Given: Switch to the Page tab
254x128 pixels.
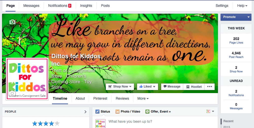Looking at the screenshot, I should click(x=10, y=6).
